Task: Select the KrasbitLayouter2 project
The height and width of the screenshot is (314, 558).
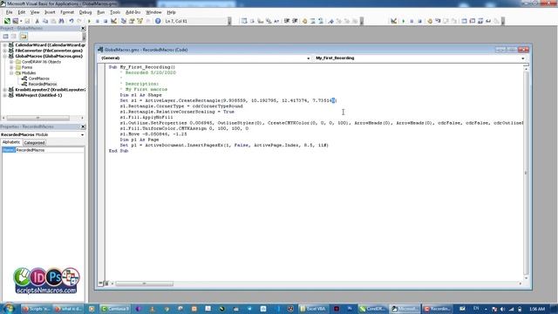Action: coord(50,90)
